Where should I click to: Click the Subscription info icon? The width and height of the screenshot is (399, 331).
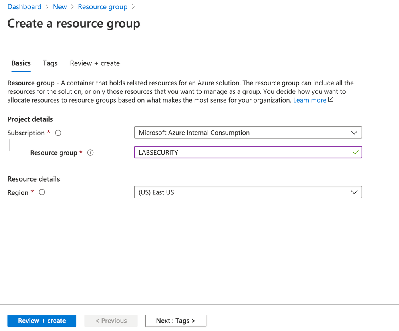58,133
